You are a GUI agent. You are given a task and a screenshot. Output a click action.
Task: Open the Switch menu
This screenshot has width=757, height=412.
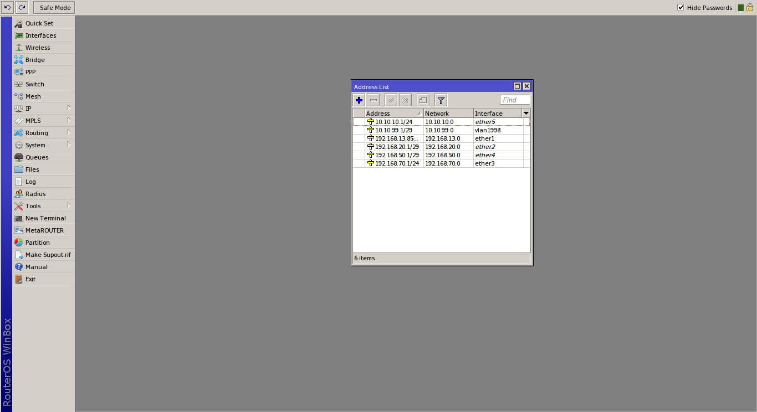pyautogui.click(x=43, y=84)
